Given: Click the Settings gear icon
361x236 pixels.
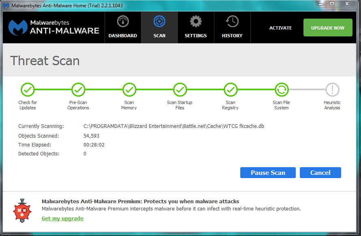Looking at the screenshot, I should pyautogui.click(x=196, y=21).
